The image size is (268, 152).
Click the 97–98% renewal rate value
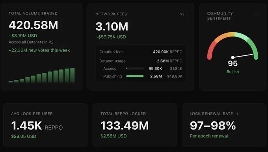[213, 126]
